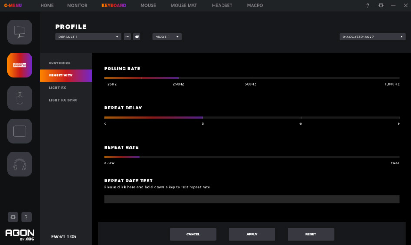Set repeat delay slider to 9
This screenshot has width=411, height=245.
coord(399,118)
